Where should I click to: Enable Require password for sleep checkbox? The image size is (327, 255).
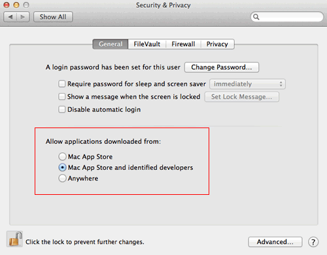pos(62,84)
